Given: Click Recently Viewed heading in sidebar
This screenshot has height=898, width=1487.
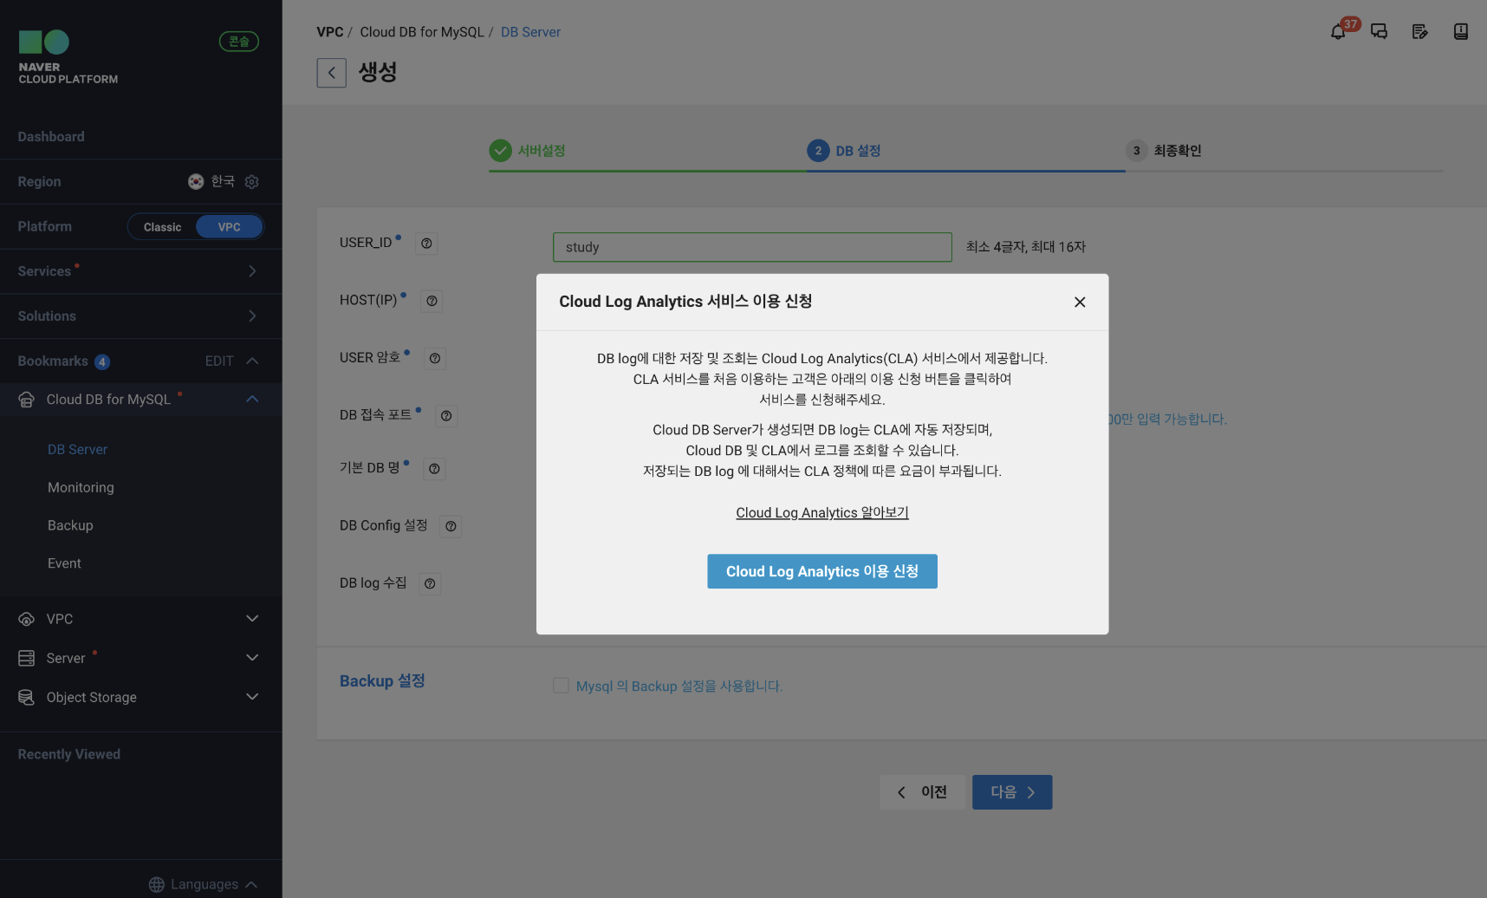Looking at the screenshot, I should tap(69, 755).
